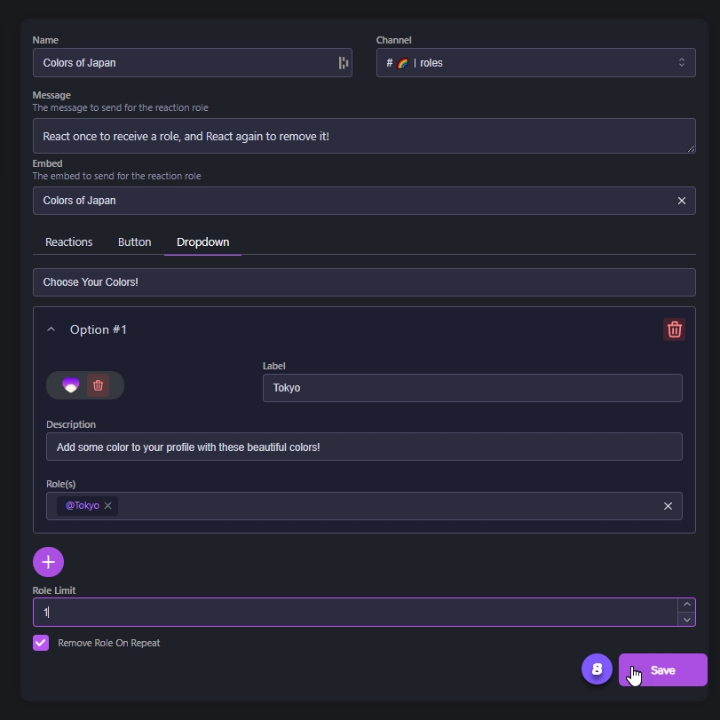Click the purple heart emoji picker
This screenshot has width=720, height=720.
71,385
